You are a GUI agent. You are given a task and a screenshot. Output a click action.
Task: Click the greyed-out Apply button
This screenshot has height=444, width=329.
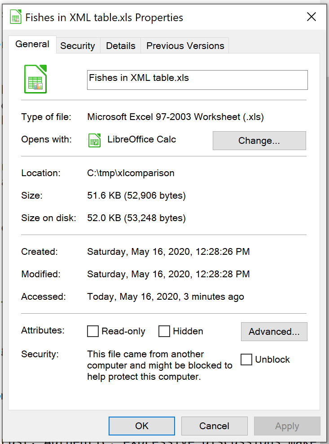point(287,426)
